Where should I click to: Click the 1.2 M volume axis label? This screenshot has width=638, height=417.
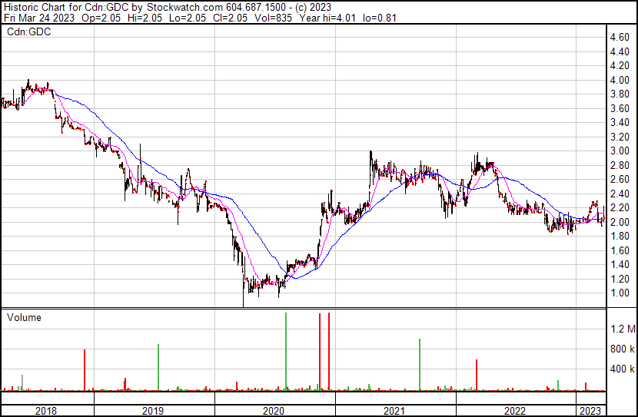(x=623, y=329)
